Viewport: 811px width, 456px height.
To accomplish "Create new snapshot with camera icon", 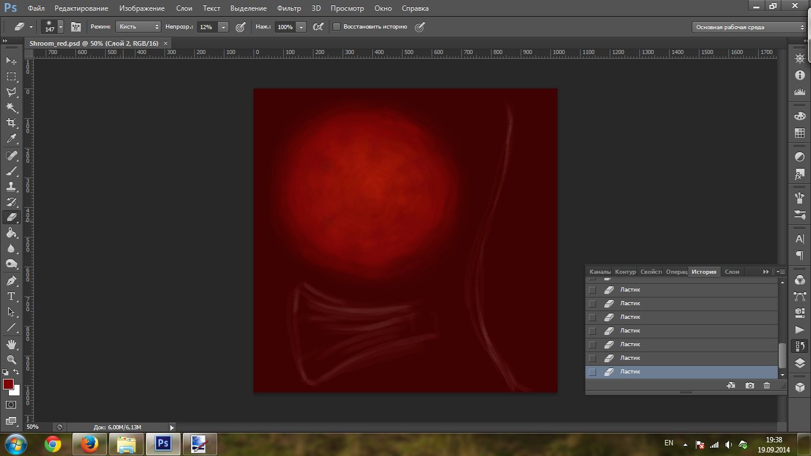I will click(750, 385).
